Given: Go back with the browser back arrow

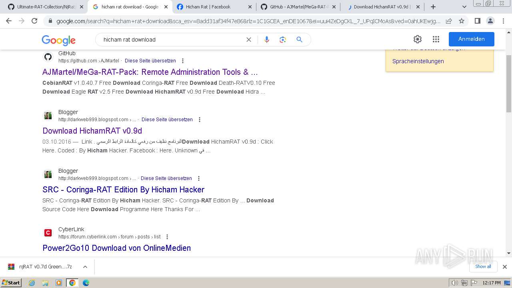Looking at the screenshot, I should [9, 21].
